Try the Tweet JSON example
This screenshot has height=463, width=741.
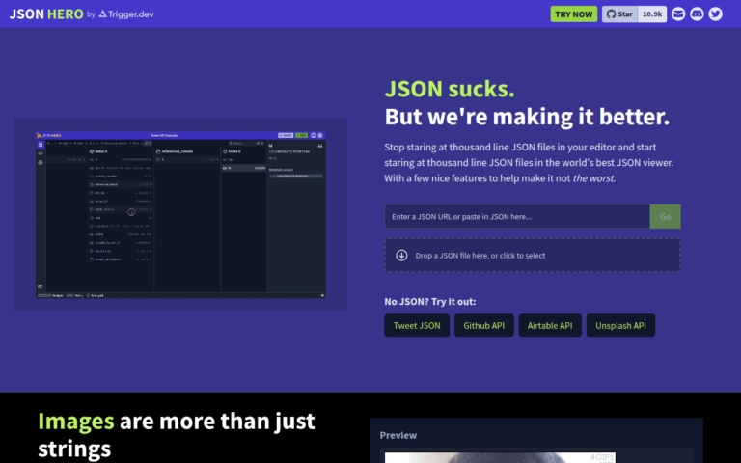417,325
